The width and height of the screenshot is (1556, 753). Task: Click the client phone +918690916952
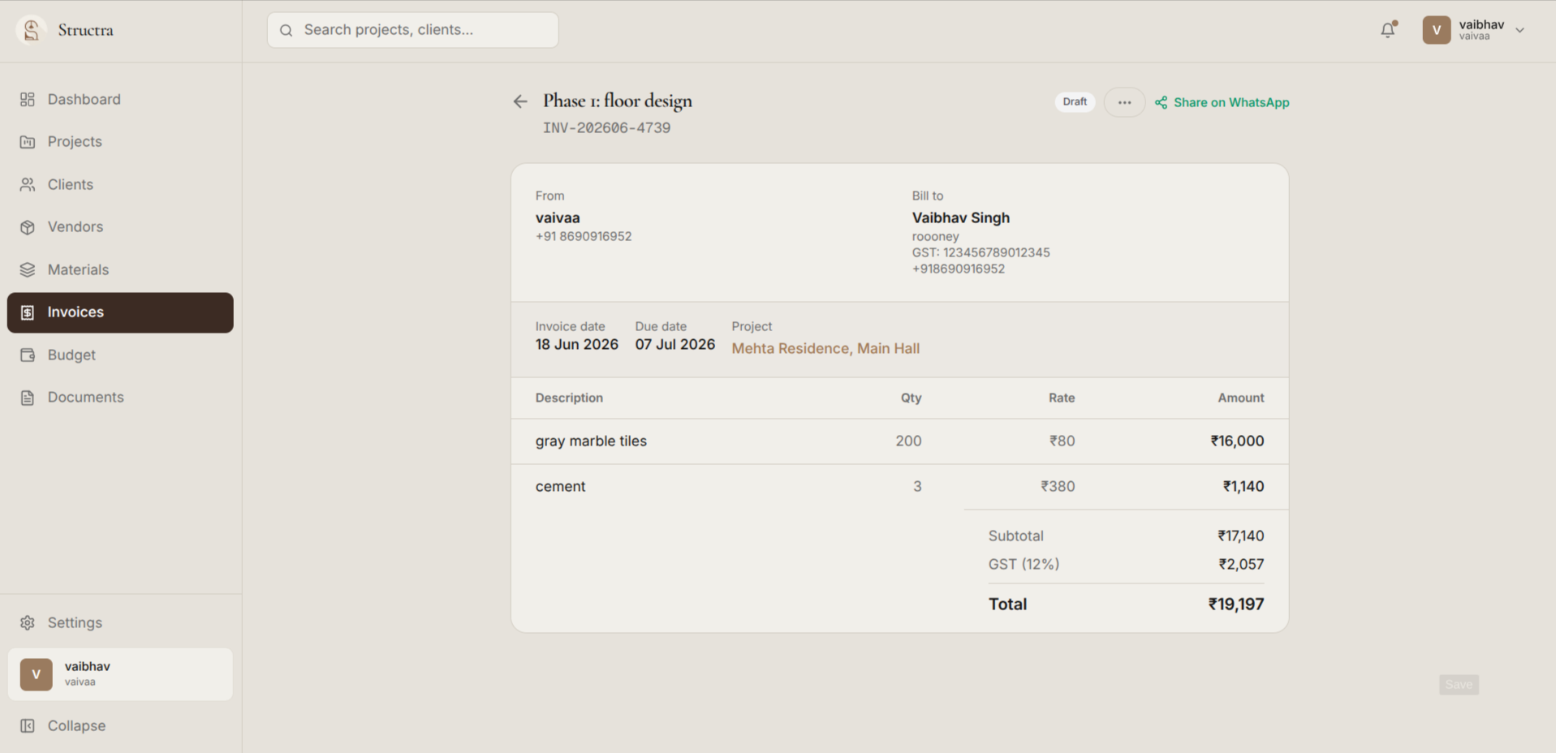pos(958,269)
